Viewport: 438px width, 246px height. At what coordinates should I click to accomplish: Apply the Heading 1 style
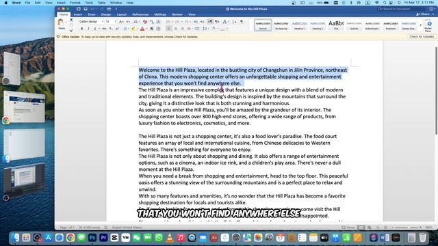(300, 25)
